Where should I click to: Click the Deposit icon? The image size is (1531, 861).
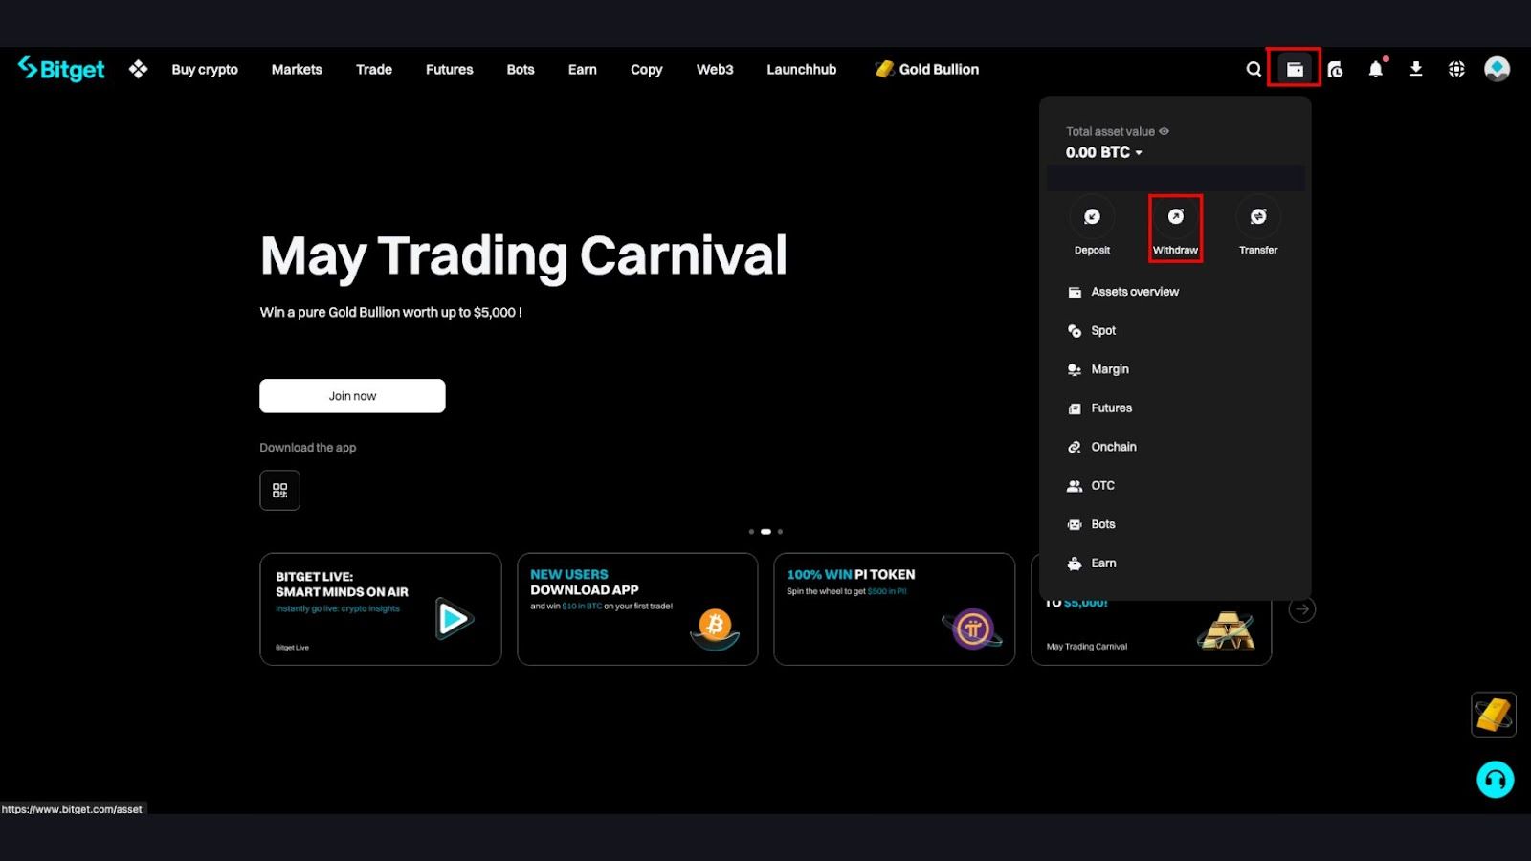click(x=1092, y=217)
